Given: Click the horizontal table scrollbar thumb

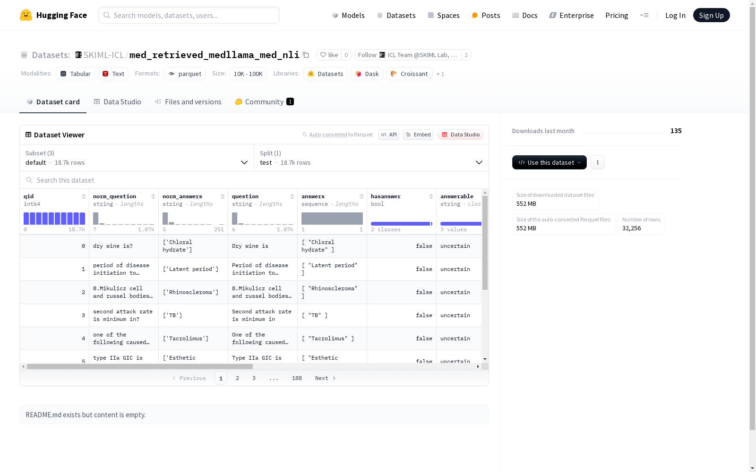Looking at the screenshot, I should [140, 366].
